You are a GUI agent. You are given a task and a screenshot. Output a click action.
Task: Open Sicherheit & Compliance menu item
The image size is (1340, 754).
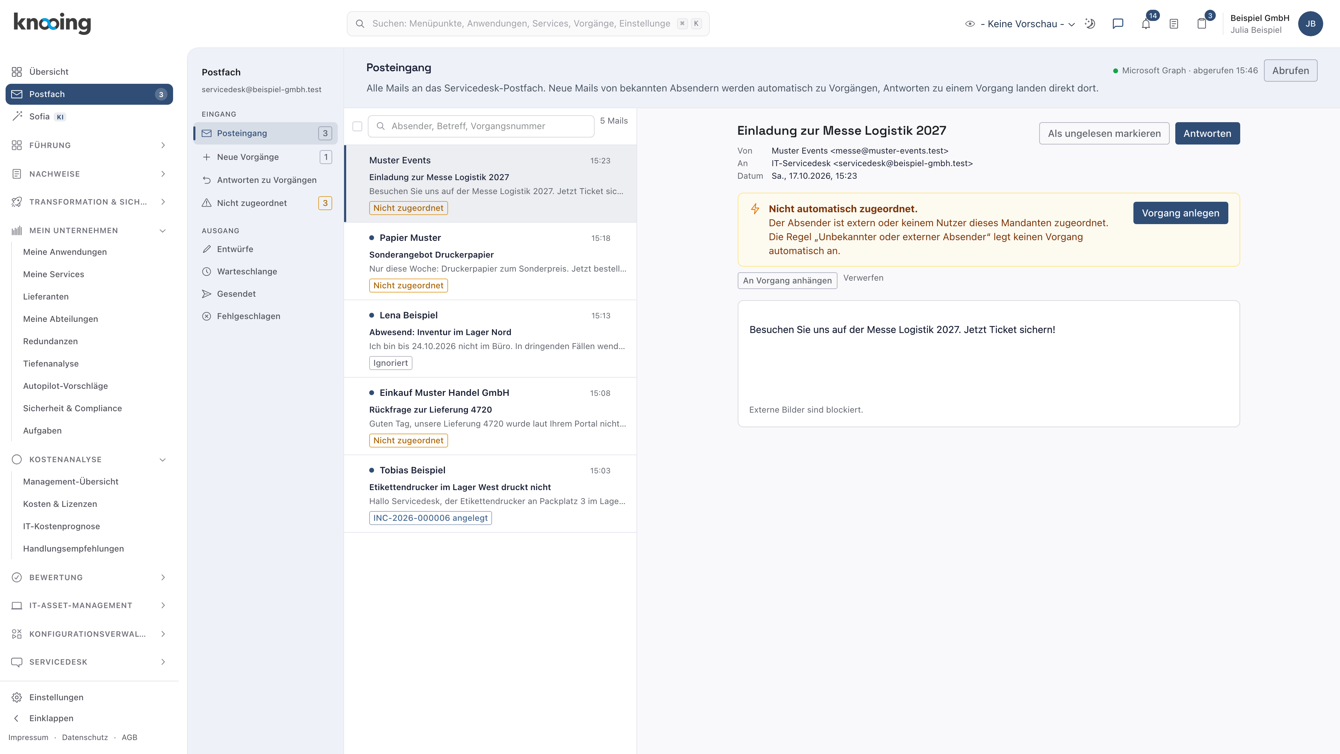click(x=72, y=408)
